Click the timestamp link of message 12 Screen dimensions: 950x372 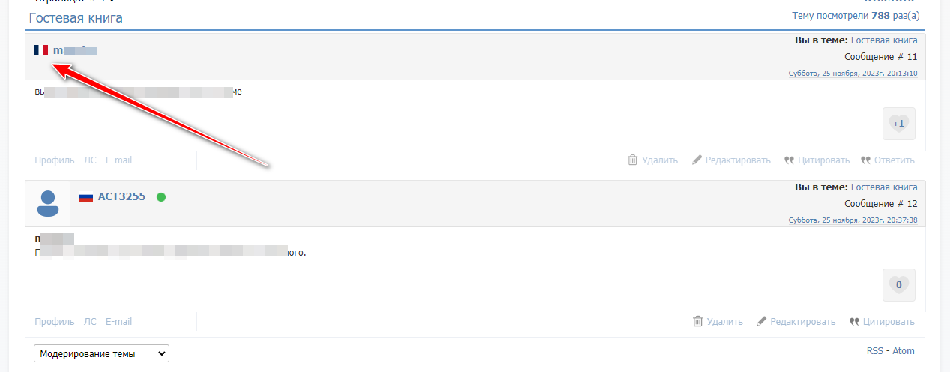pyautogui.click(x=853, y=220)
